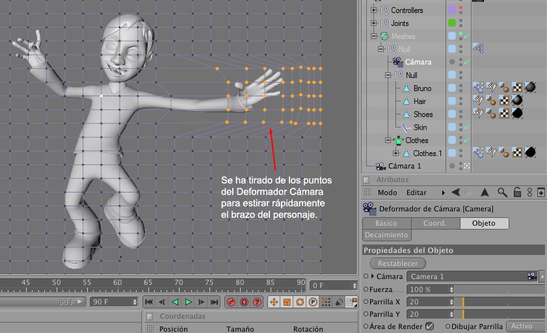The image size is (547, 333).
Task: Click the record keyframe icon
Action: [231, 302]
